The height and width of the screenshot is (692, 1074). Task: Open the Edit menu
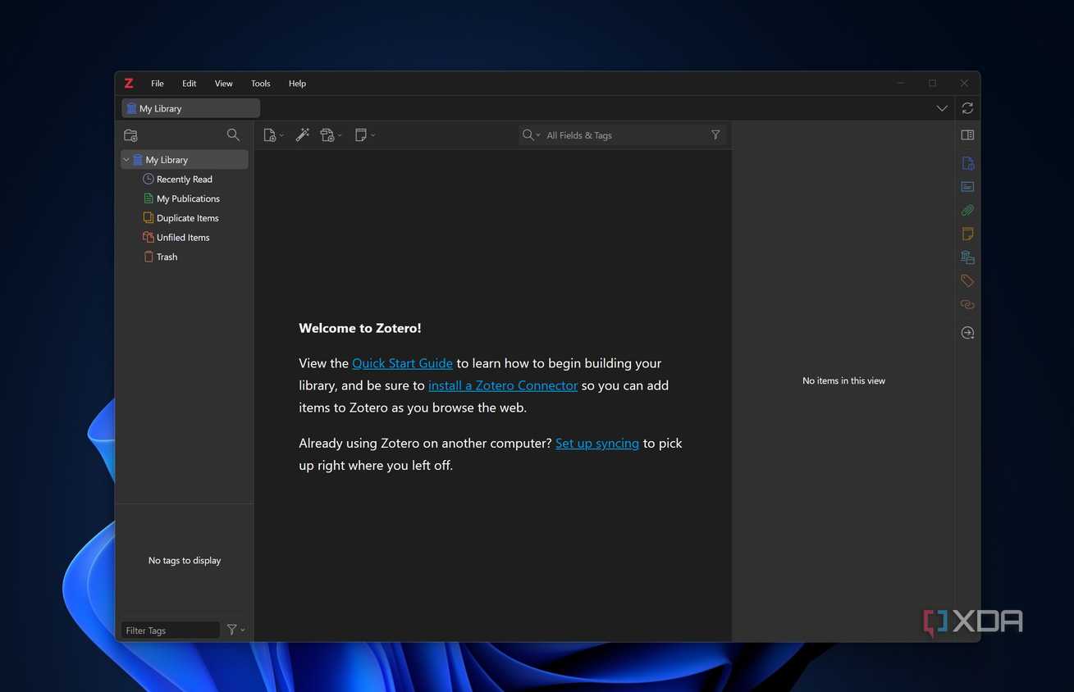click(x=190, y=84)
